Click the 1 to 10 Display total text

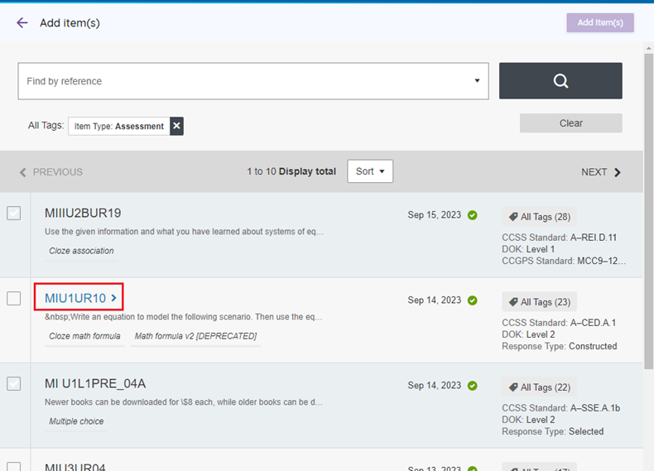pos(291,171)
